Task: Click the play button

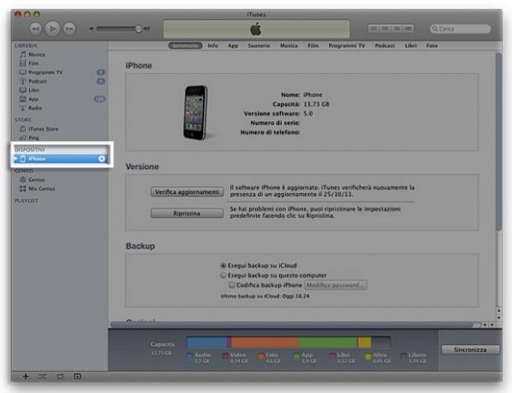Action: [x=52, y=29]
